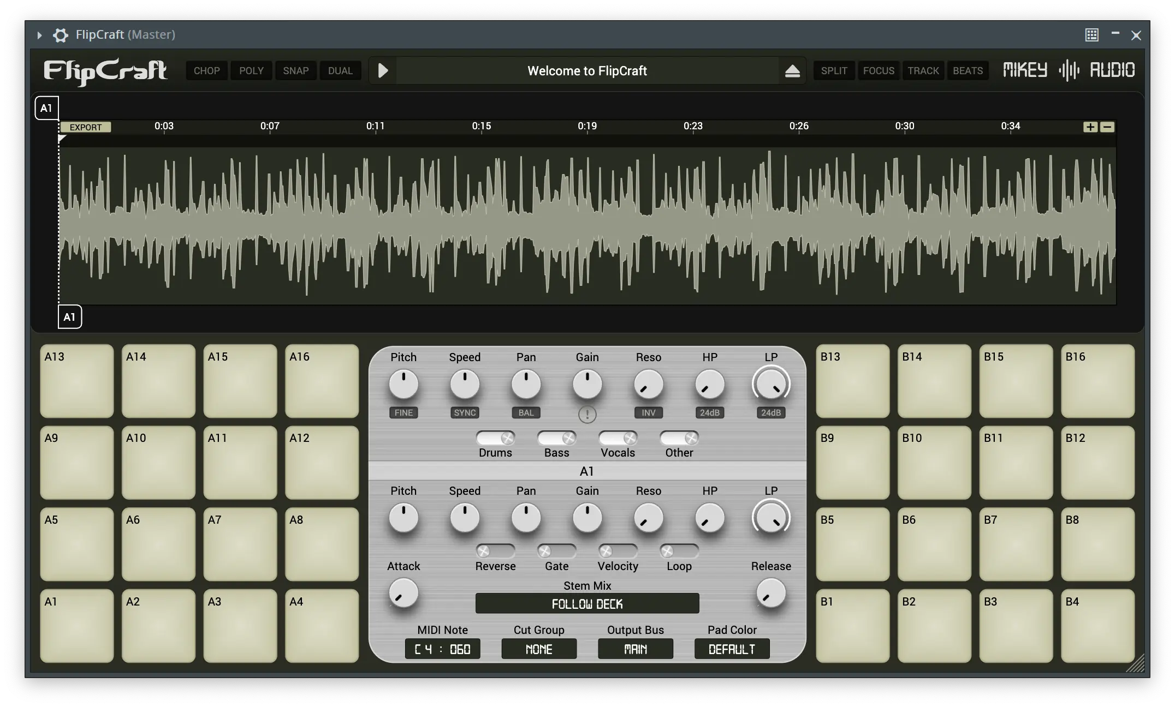This screenshot has width=1175, height=707.
Task: Click the Mikey Audio waveform logo
Action: (x=1069, y=70)
